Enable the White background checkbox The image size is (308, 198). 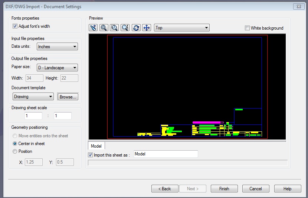point(247,28)
